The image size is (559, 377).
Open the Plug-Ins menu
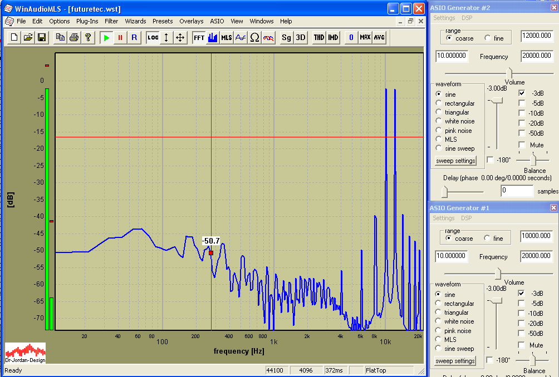87,21
